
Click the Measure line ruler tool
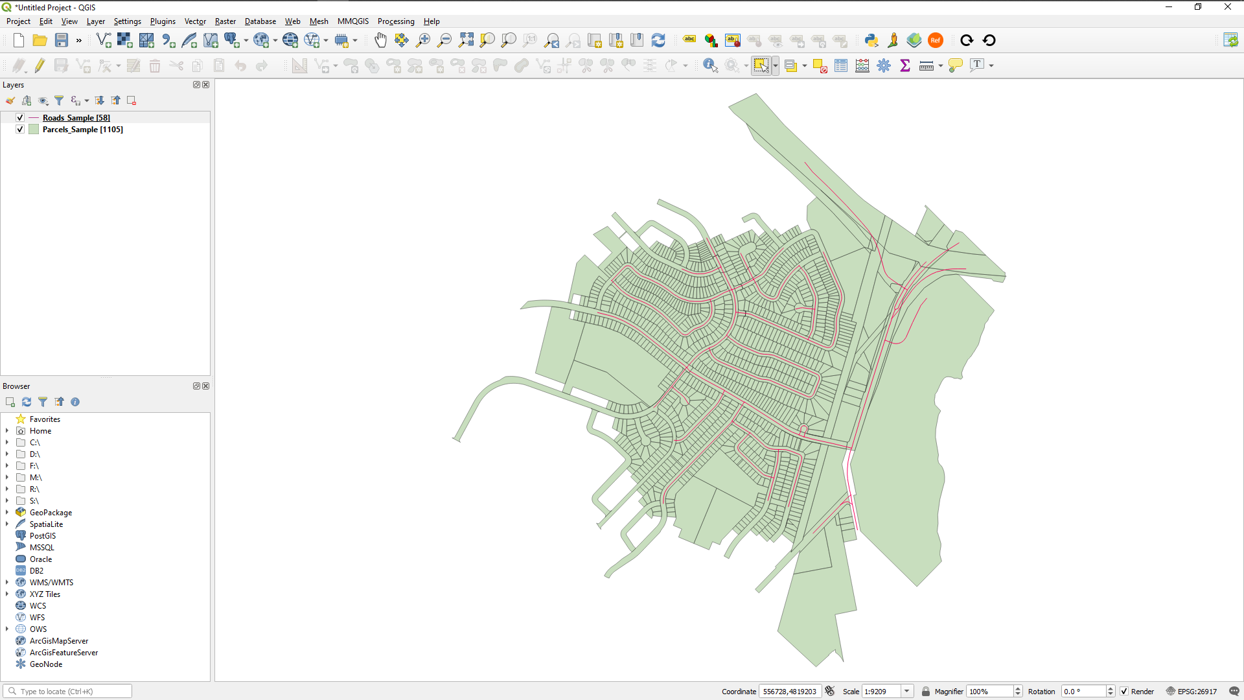point(927,65)
